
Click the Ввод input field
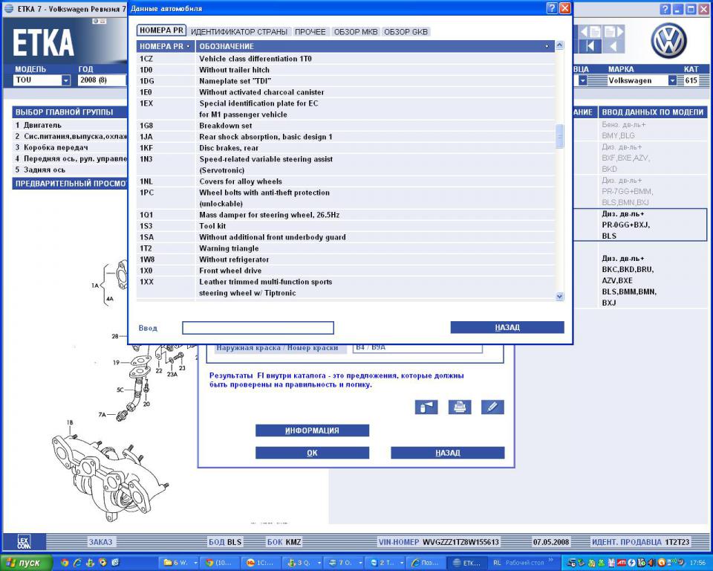258,328
